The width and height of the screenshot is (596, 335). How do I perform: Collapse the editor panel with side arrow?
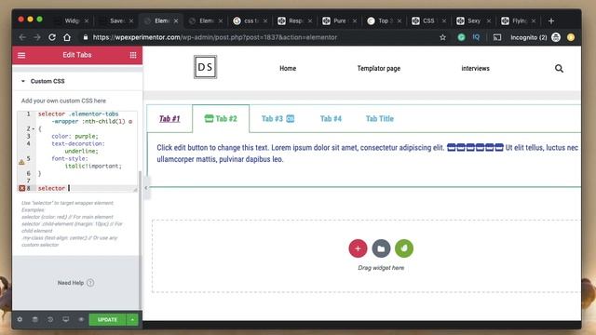pyautogui.click(x=146, y=188)
